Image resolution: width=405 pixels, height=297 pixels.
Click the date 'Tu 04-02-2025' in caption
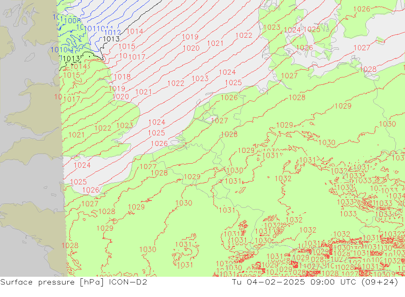click(268, 282)
